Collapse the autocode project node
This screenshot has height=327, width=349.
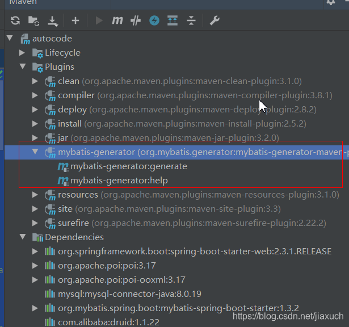(x=10, y=38)
